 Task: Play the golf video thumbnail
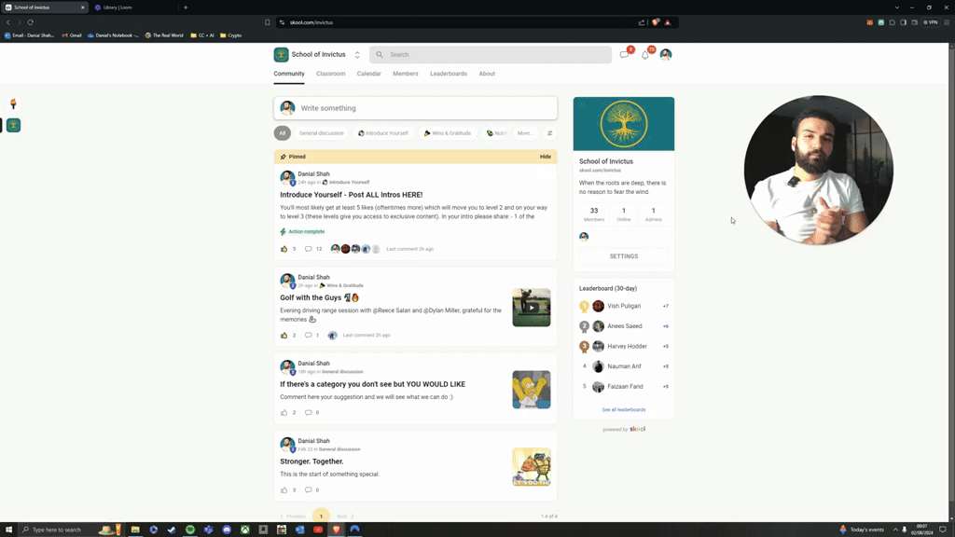click(x=531, y=308)
